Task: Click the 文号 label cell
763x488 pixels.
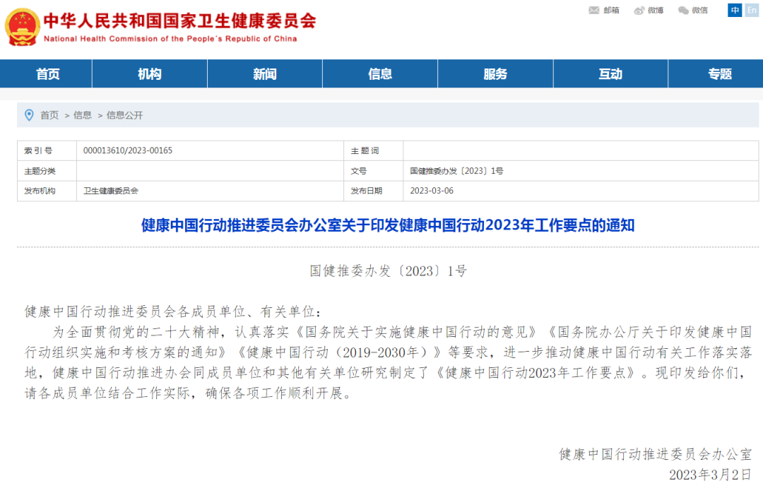Action: coord(373,172)
